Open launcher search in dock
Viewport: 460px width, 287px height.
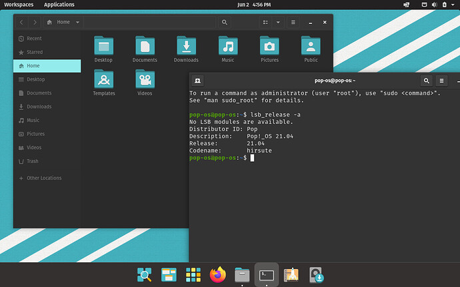click(x=145, y=275)
